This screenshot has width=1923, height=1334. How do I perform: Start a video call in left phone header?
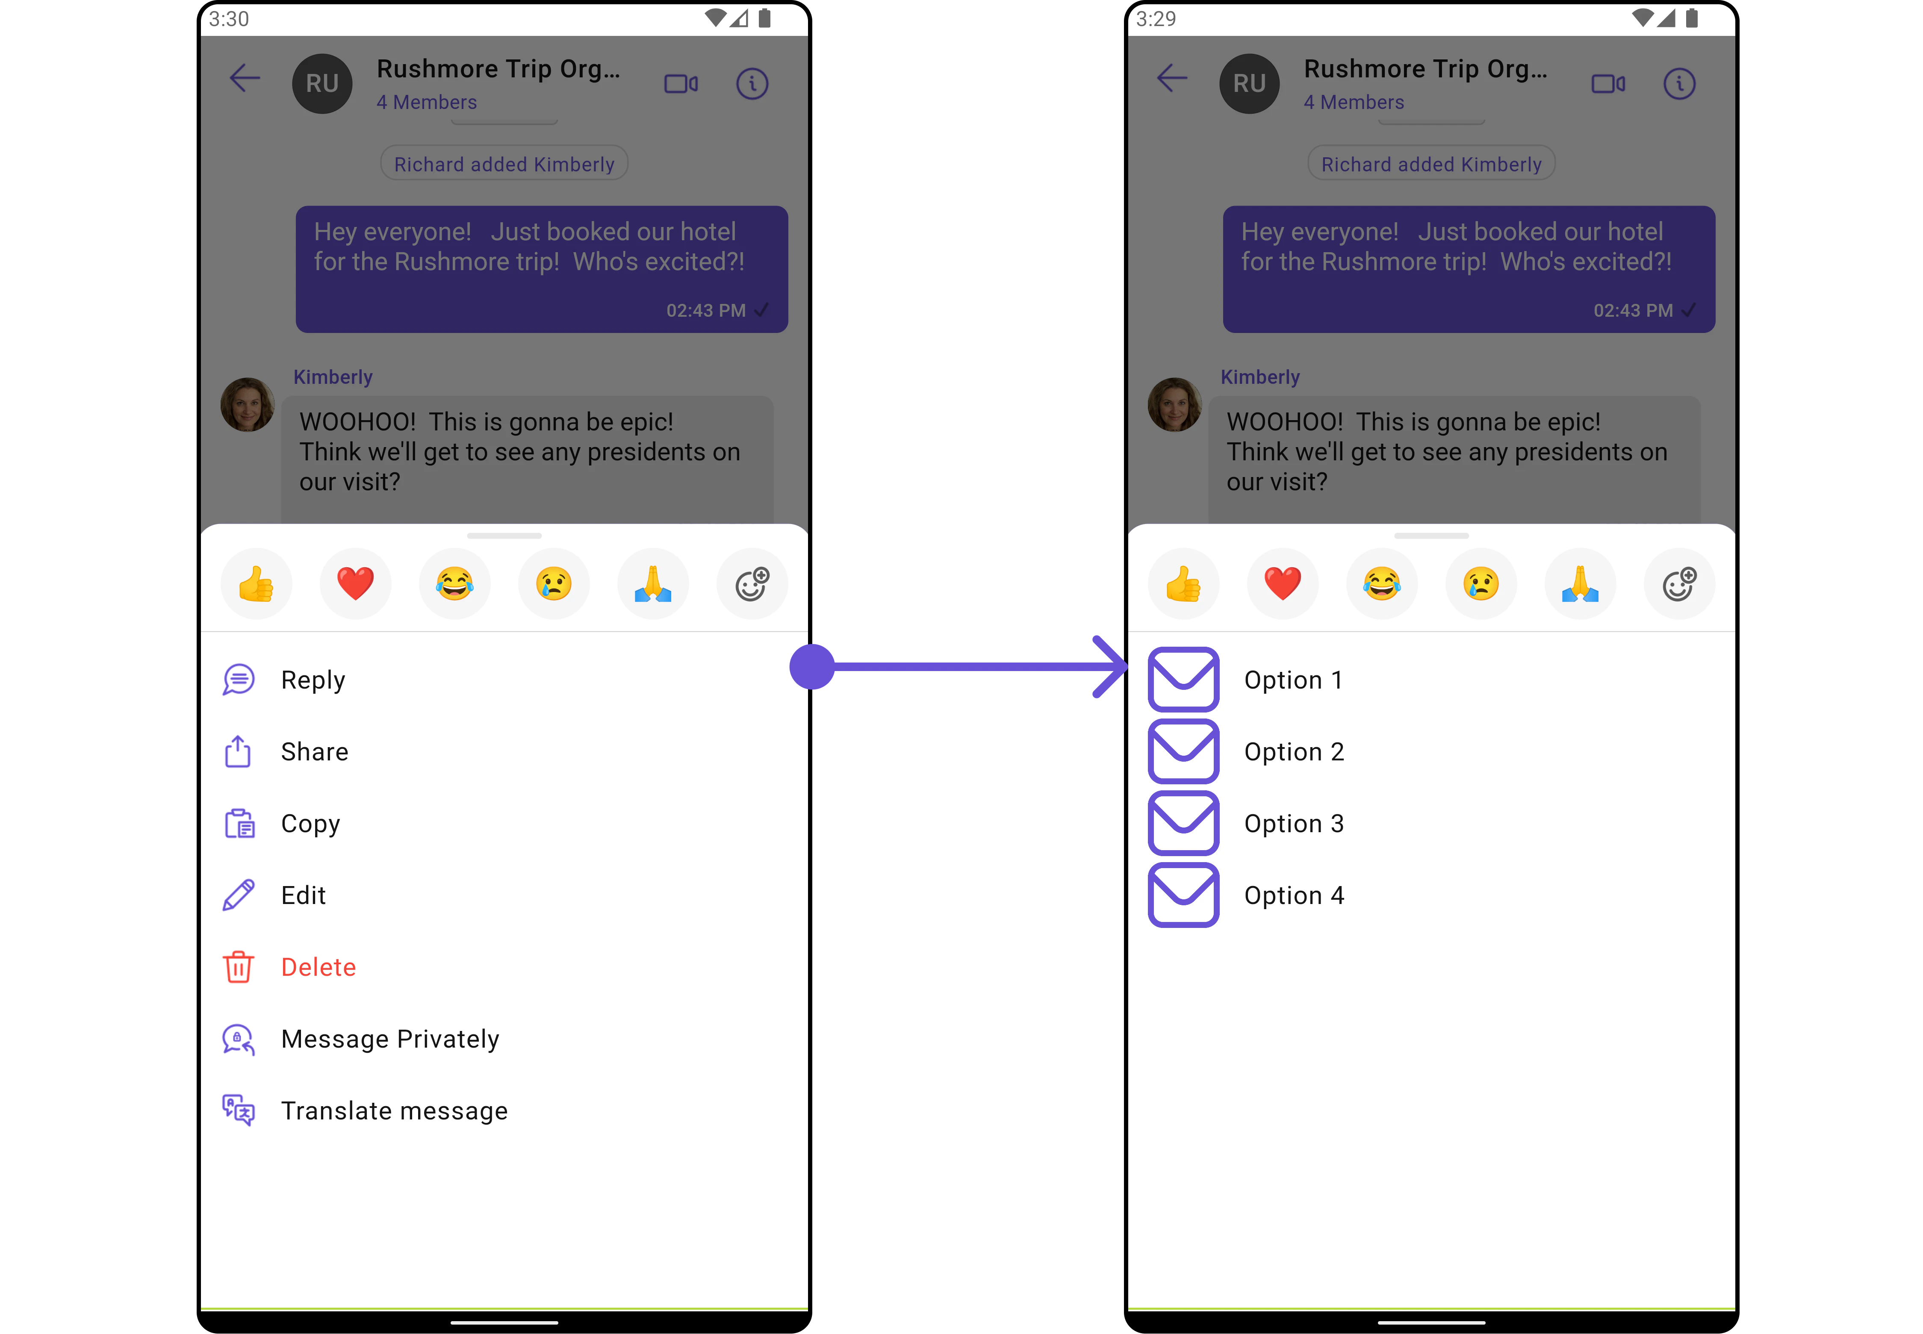[x=681, y=84]
